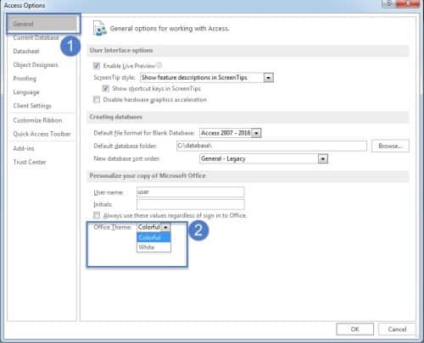
Task: Collapse the Office Theme dropdown arrow
Action: point(165,227)
